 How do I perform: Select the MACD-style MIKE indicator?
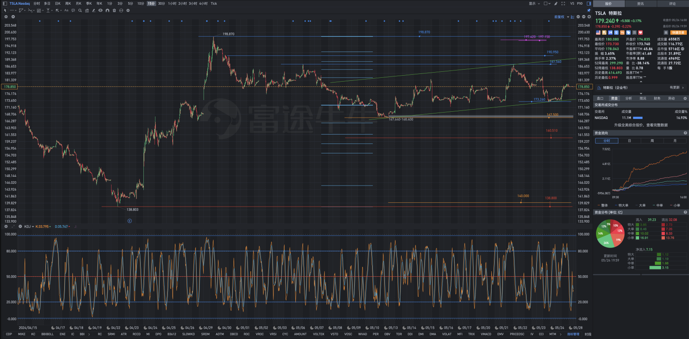pyautogui.click(x=22, y=334)
